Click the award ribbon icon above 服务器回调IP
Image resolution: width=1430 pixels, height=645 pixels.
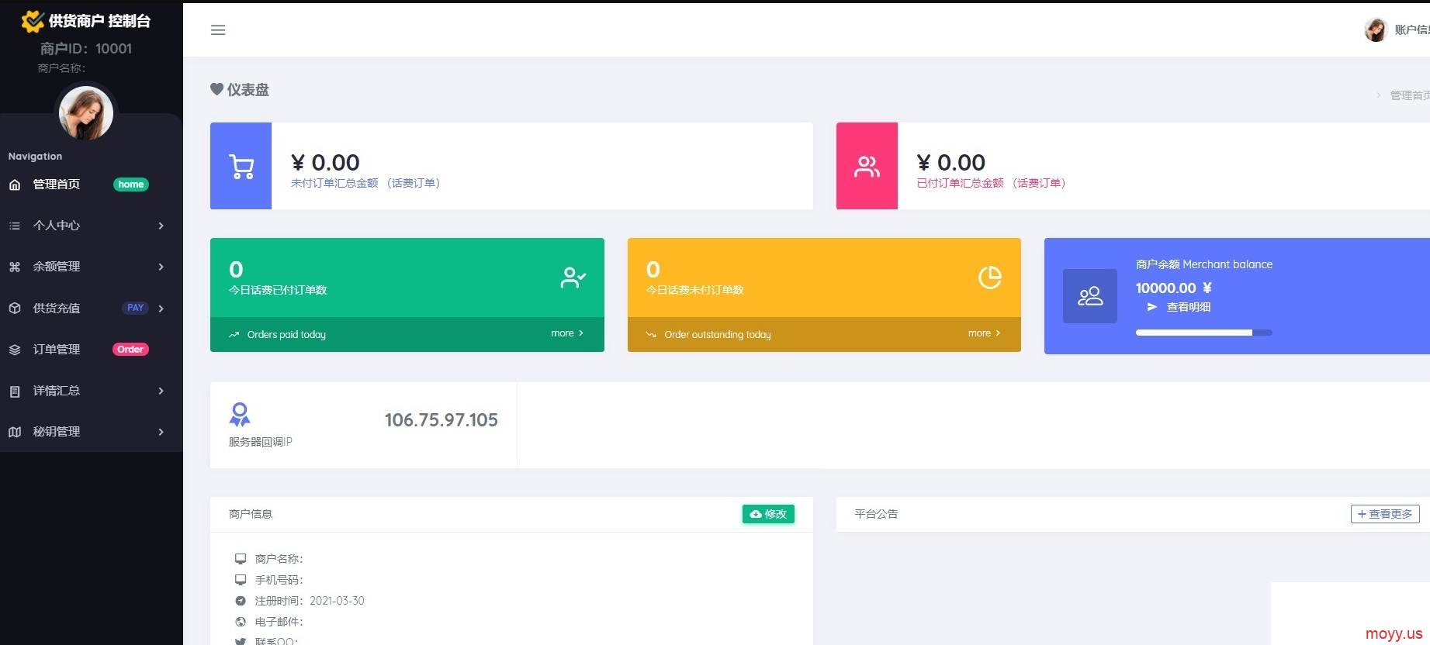(x=240, y=414)
